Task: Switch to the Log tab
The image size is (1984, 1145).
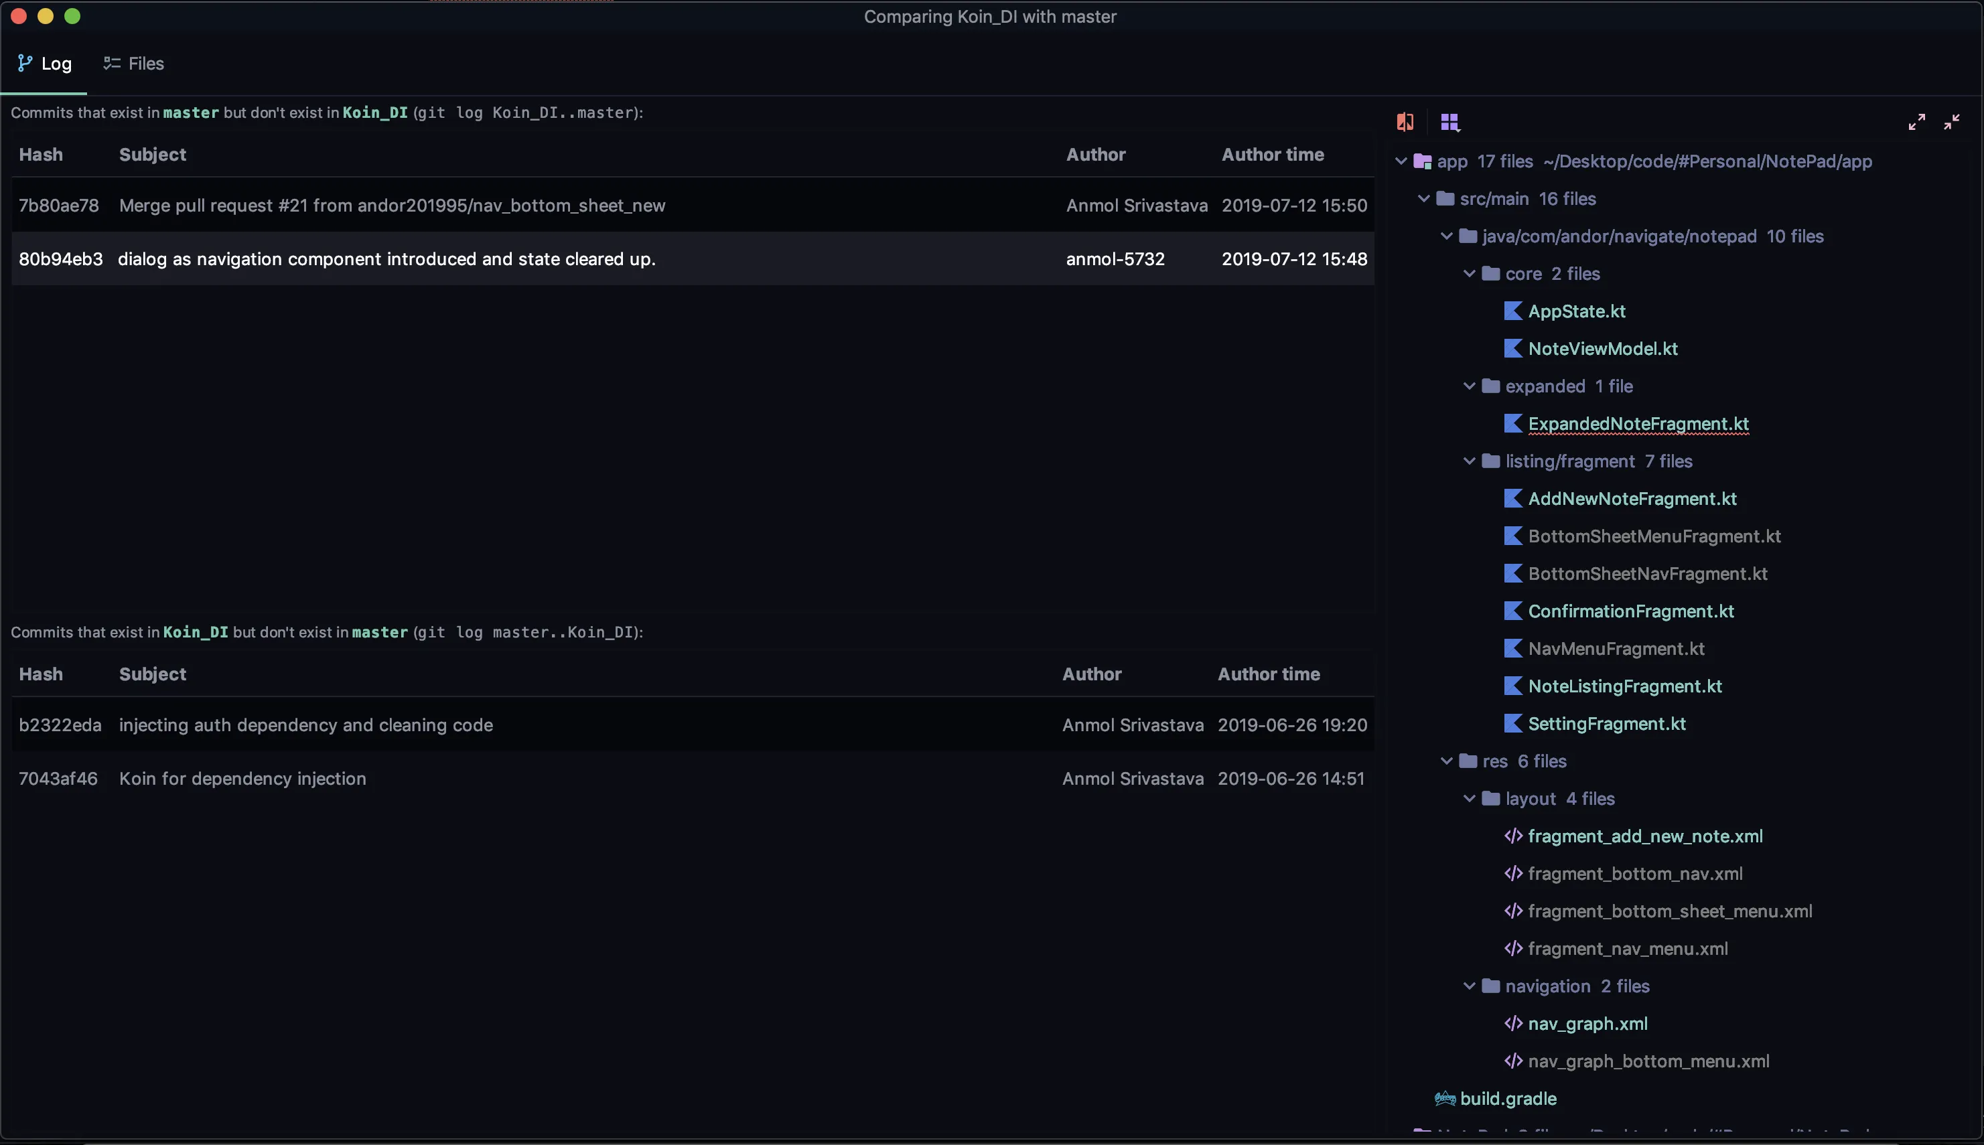Action: point(44,64)
